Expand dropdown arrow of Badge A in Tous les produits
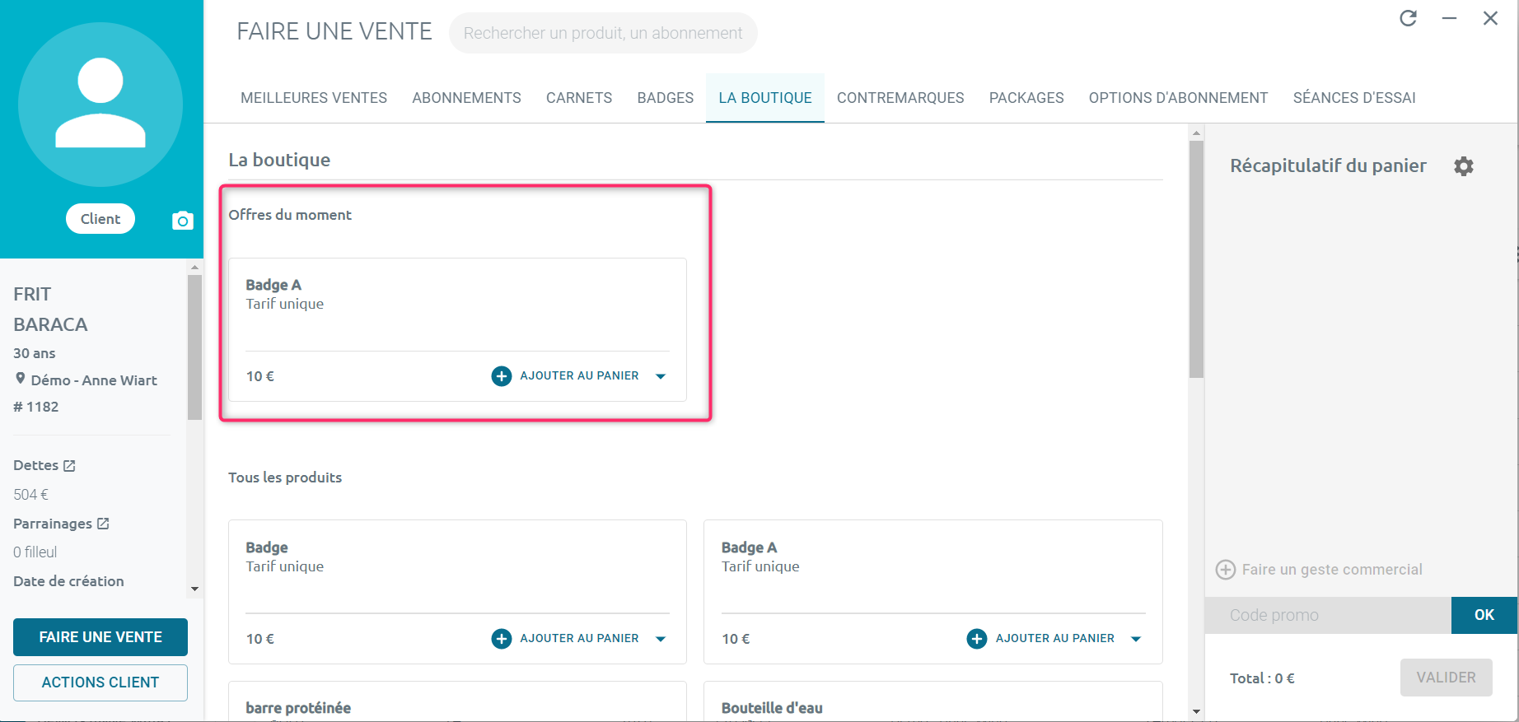 pos(1136,639)
